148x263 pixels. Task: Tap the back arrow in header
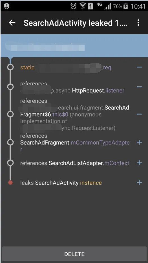[x=12, y=23]
